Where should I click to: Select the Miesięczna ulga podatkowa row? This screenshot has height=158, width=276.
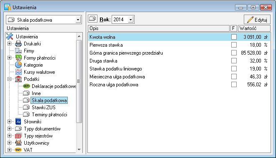(x=179, y=77)
